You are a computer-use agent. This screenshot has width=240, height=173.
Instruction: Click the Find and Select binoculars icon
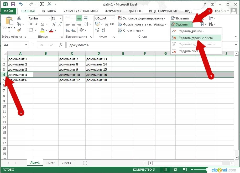tap(211, 24)
